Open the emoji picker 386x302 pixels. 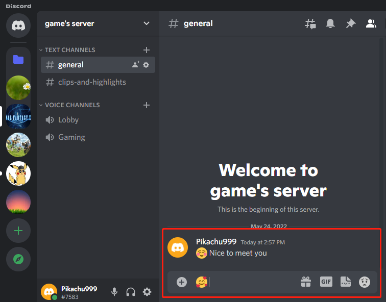click(x=365, y=282)
